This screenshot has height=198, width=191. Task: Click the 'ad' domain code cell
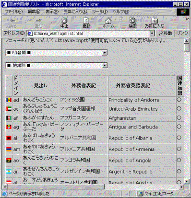click(x=17, y=100)
